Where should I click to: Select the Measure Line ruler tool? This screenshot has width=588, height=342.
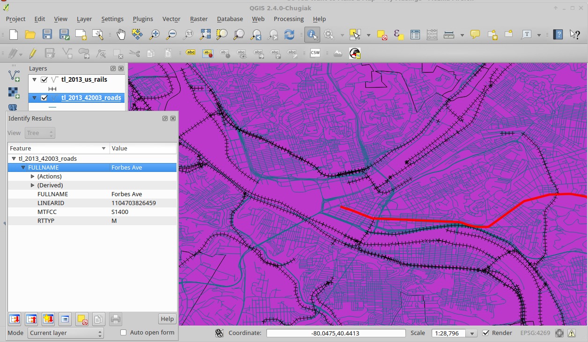449,35
